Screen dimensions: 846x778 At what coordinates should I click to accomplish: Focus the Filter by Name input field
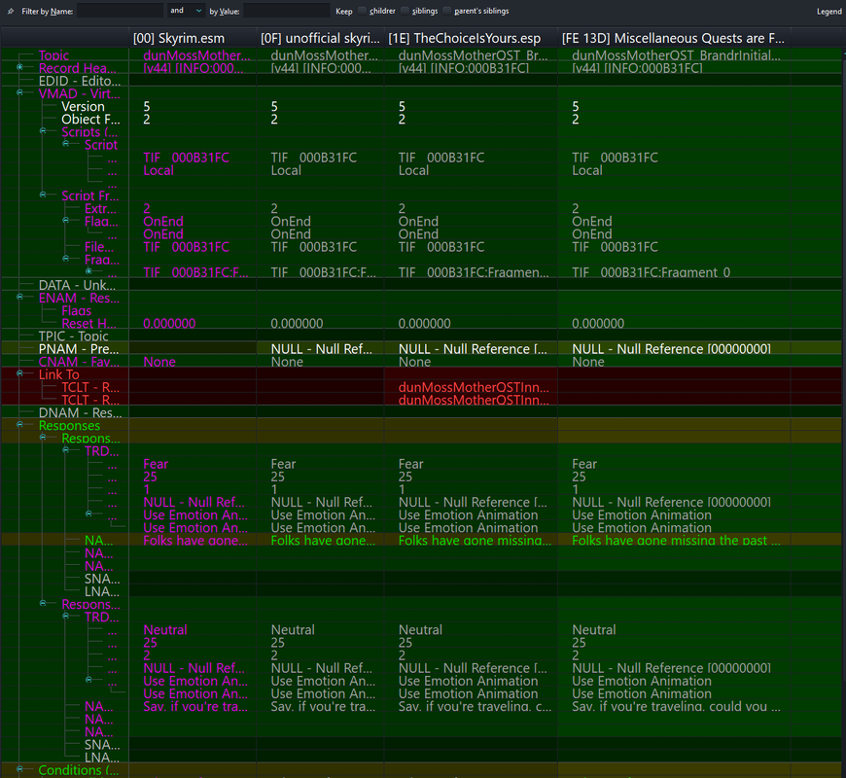[x=120, y=11]
